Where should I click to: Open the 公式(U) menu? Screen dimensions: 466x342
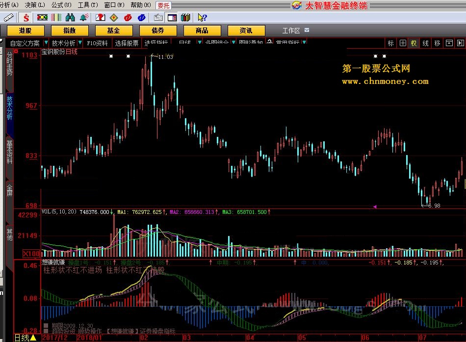[61, 5]
